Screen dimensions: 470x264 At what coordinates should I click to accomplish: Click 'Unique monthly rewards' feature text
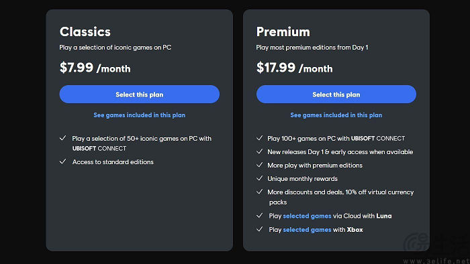point(302,179)
